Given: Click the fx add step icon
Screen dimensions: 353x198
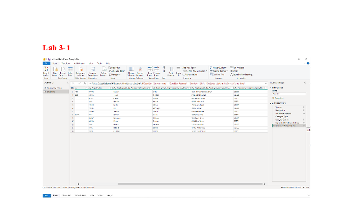Looking at the screenshot, I should pos(85,84).
